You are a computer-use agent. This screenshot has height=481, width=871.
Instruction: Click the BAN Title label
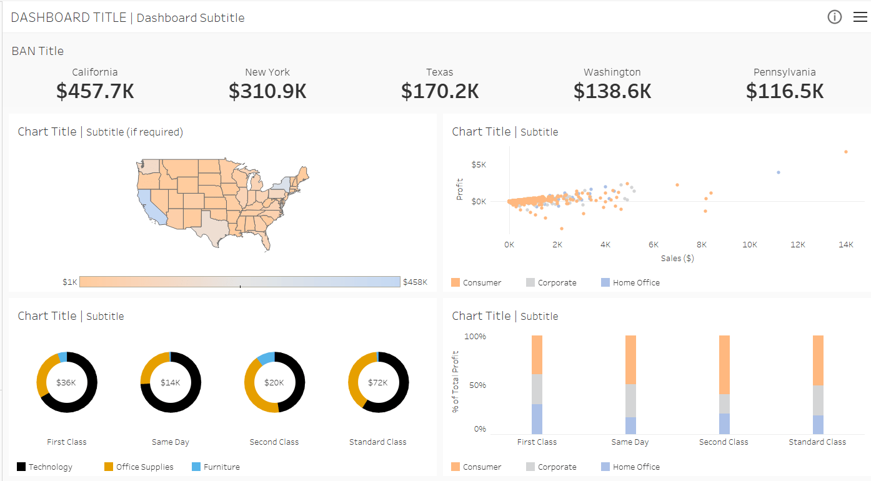pyautogui.click(x=37, y=51)
